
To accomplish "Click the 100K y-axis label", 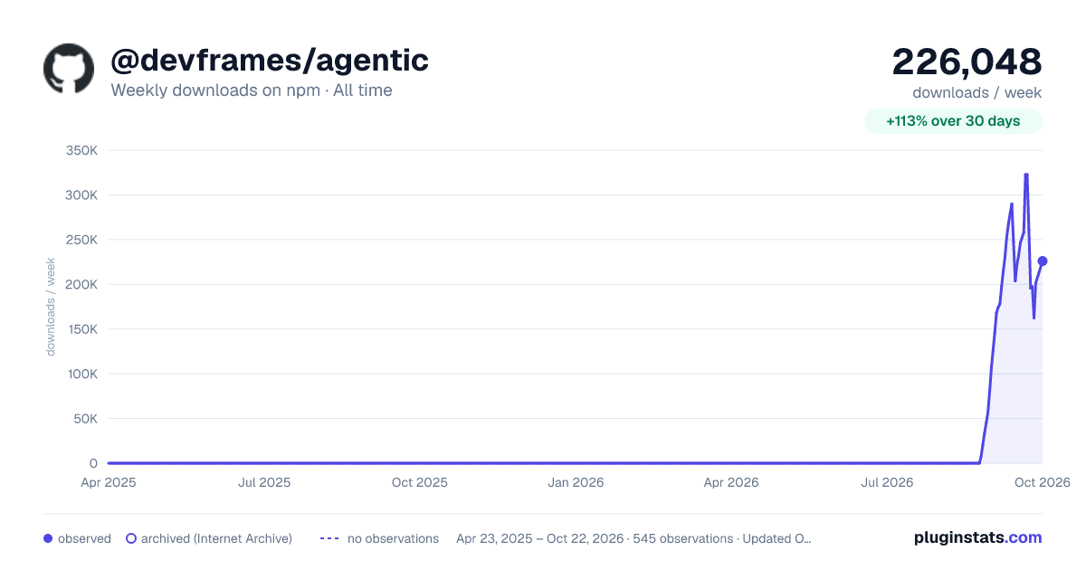I will tap(82, 374).
